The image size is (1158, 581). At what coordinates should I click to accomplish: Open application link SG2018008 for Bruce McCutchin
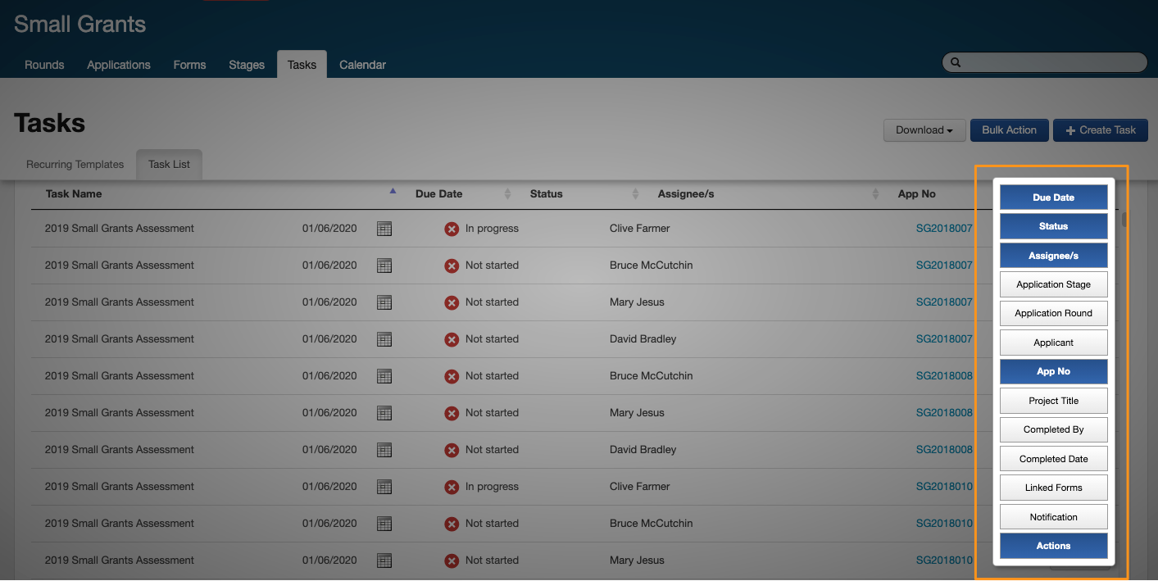coord(944,376)
